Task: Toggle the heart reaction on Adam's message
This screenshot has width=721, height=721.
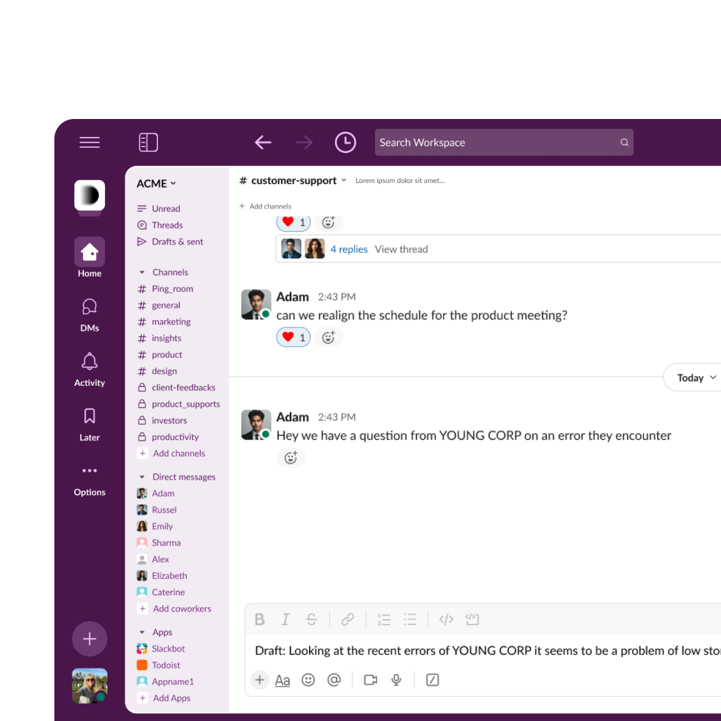Action: [293, 337]
